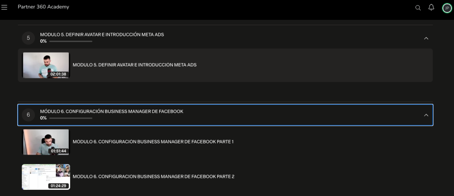
Task: Collapse Módulo 6 with its chevron
Action: click(x=426, y=115)
